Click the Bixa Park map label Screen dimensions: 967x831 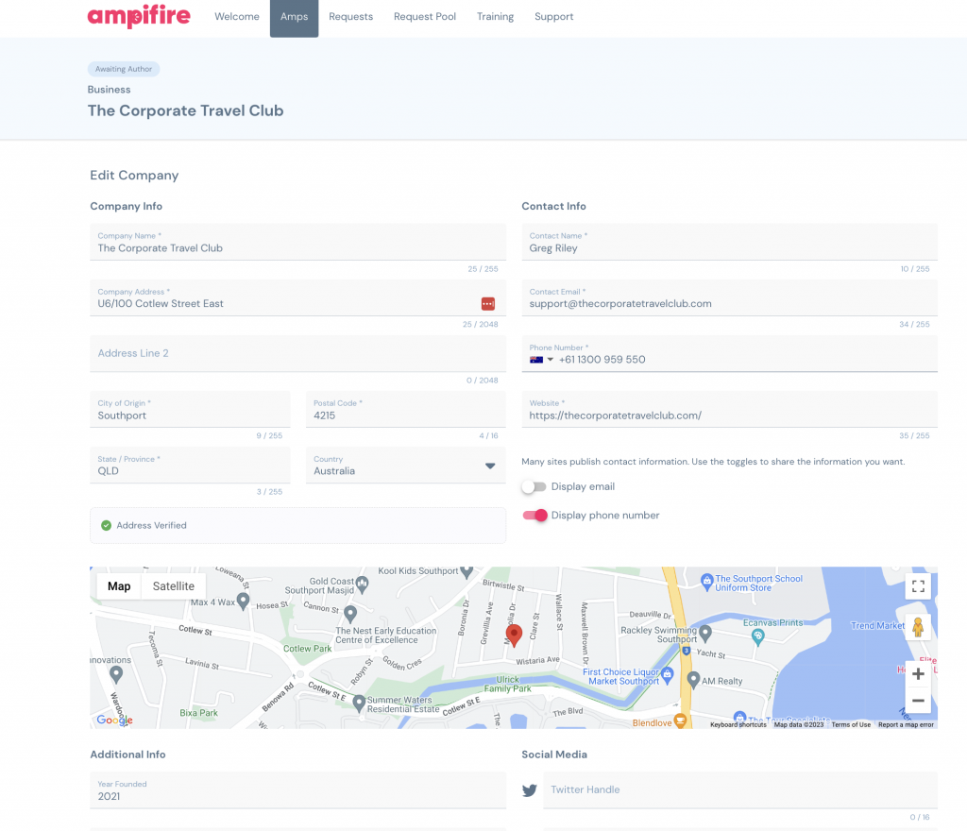click(198, 713)
